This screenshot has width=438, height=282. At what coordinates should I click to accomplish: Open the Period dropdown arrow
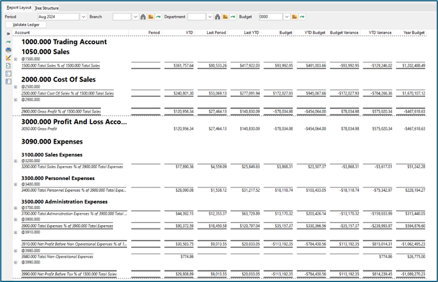83,17
